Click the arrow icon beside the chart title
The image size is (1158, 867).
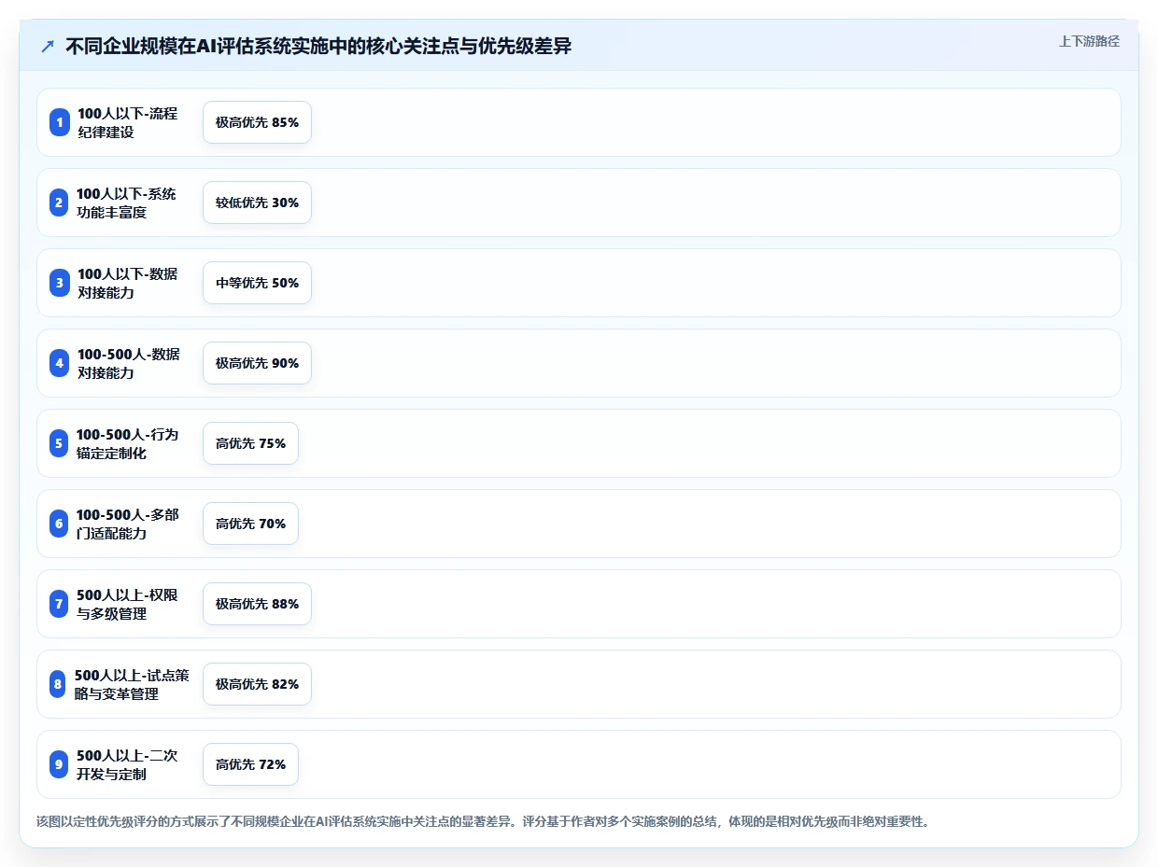click(x=48, y=47)
